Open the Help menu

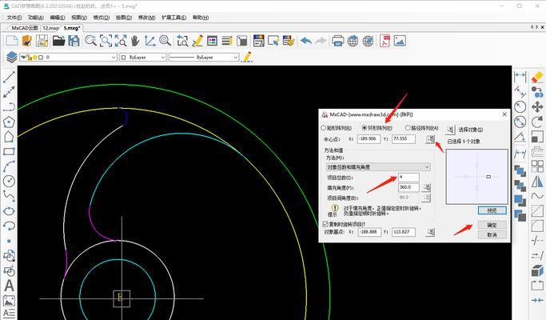201,18
